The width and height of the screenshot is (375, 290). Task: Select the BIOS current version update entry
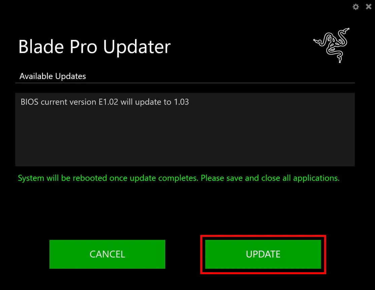(105, 102)
